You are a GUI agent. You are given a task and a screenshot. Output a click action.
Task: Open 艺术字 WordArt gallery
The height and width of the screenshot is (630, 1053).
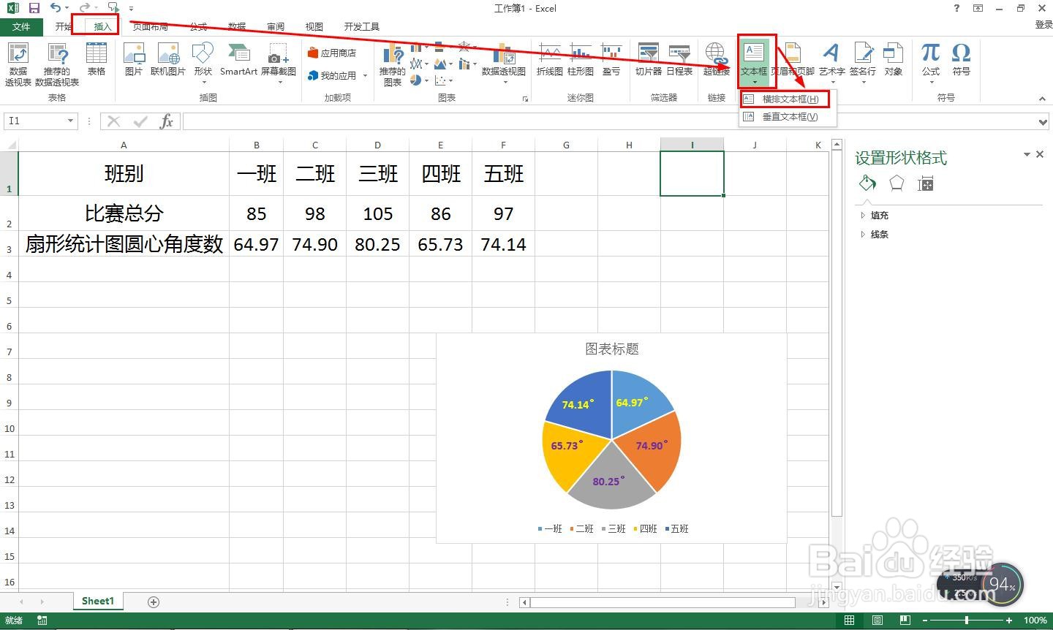[831, 63]
